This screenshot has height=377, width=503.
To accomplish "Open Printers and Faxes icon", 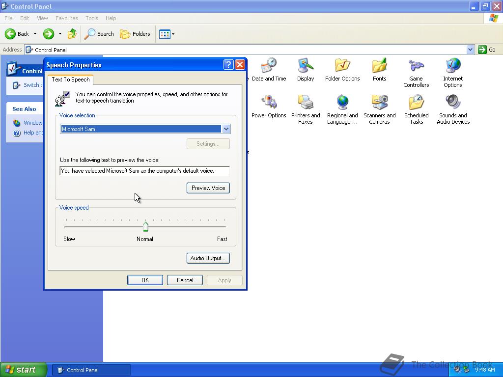I will click(x=306, y=102).
